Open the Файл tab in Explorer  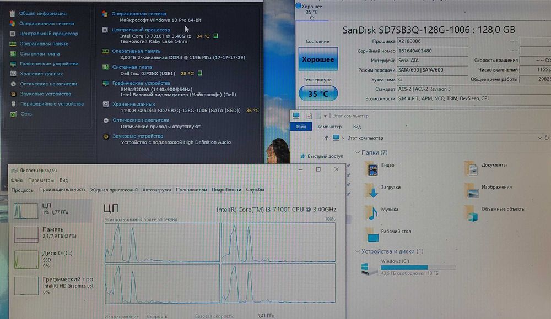(301, 127)
